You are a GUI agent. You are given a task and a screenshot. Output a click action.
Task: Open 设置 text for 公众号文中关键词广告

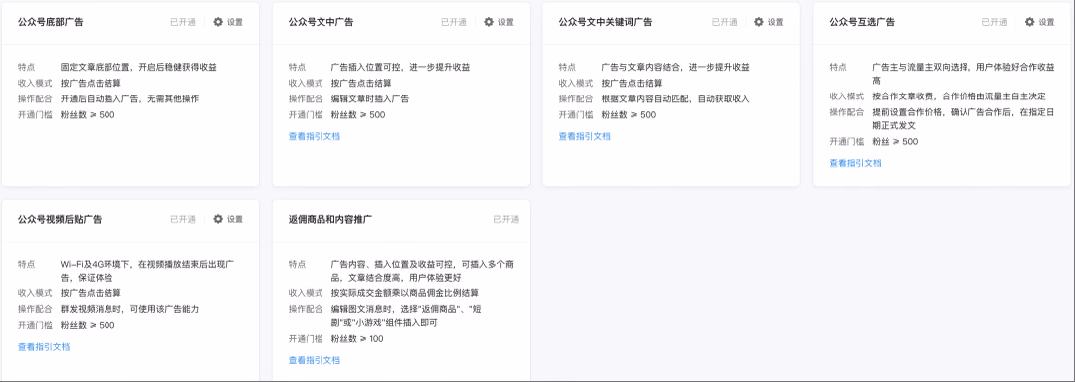point(776,22)
